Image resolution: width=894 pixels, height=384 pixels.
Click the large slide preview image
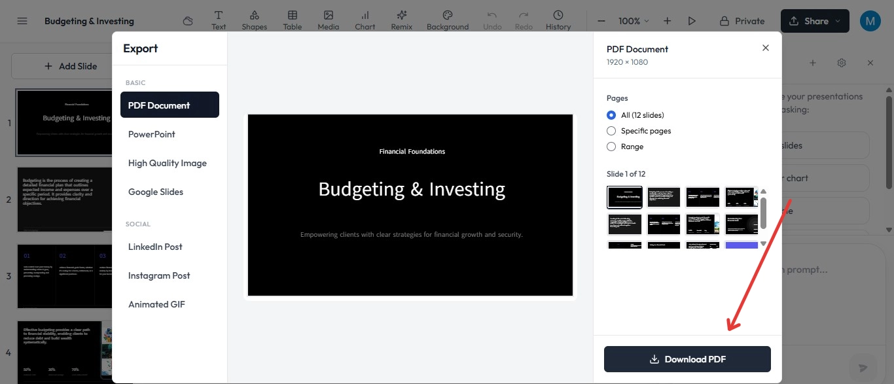click(x=410, y=205)
